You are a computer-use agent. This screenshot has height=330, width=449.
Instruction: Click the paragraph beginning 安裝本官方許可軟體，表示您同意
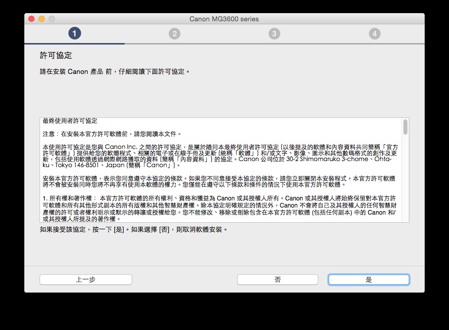(x=219, y=182)
